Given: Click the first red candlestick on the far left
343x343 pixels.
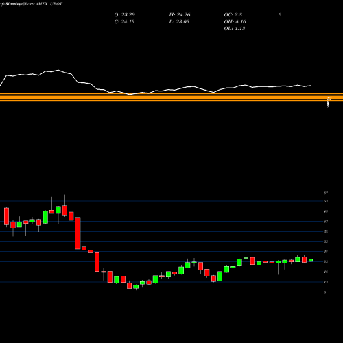Looking at the screenshot, I should [6, 216].
